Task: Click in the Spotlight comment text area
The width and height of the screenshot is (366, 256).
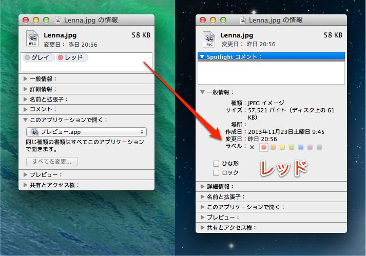Action: click(x=271, y=72)
